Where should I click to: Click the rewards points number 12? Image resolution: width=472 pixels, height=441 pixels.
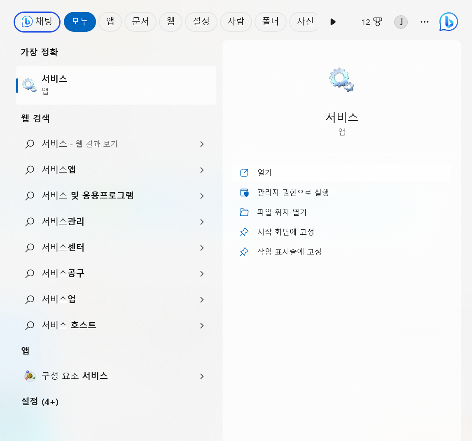click(366, 22)
